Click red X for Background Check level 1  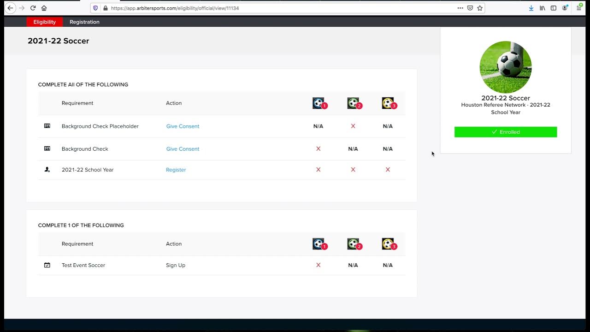318,148
